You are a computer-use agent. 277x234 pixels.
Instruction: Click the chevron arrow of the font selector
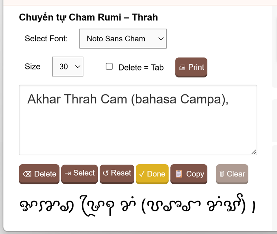[x=161, y=39]
